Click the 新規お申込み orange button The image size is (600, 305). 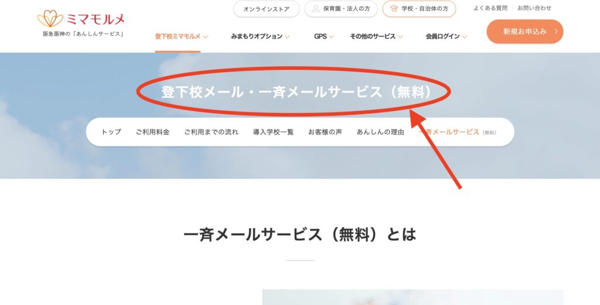525,32
